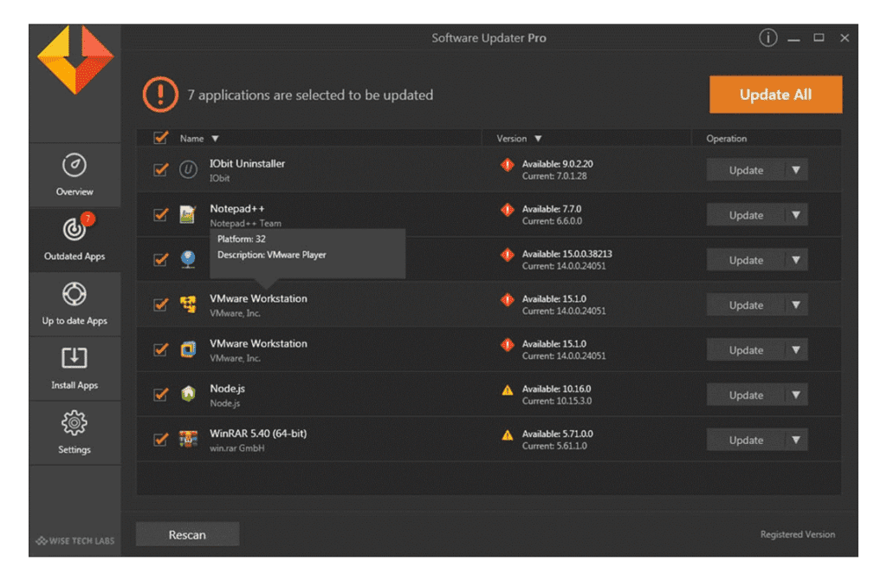Update Notepad++
887x581 pixels.
click(746, 215)
